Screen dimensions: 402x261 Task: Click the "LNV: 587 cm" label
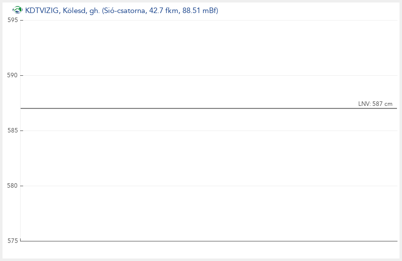375,104
